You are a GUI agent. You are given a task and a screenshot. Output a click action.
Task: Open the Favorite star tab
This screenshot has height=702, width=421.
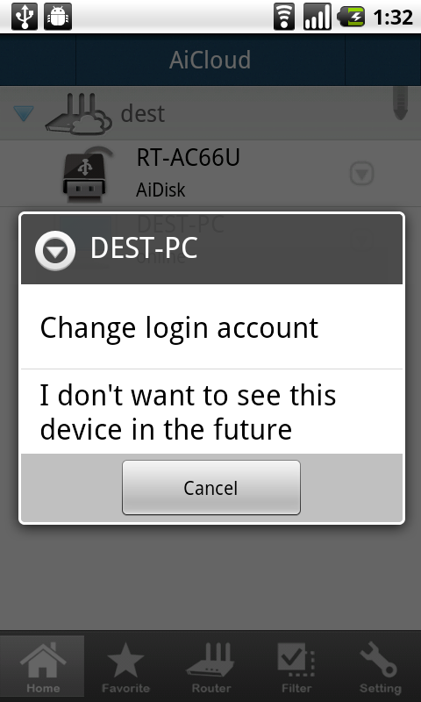tap(125, 668)
